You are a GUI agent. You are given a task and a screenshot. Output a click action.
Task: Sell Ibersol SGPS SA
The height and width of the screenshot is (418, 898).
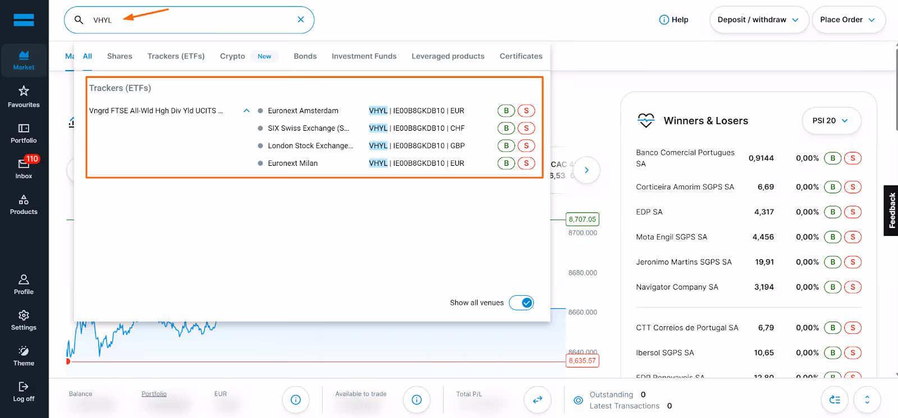point(853,353)
